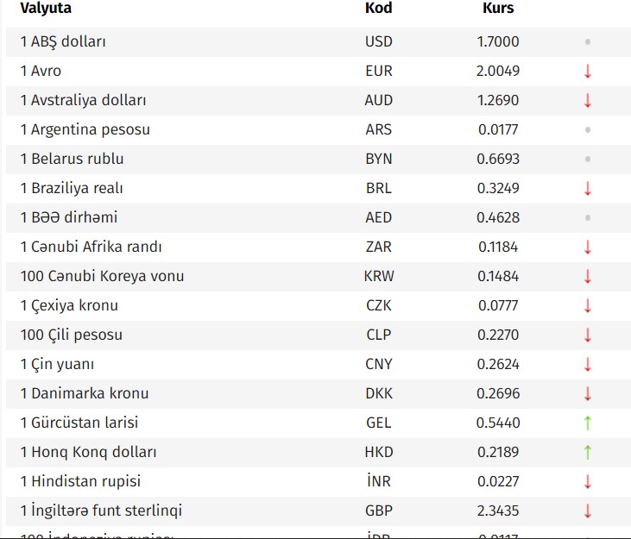Click the red arrow beside KRW rate
Image resolution: width=631 pixels, height=539 pixels.
pos(588,277)
